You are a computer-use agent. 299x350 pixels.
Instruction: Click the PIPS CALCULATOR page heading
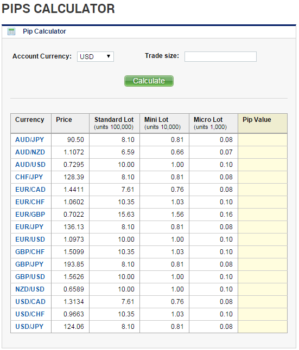pos(58,9)
